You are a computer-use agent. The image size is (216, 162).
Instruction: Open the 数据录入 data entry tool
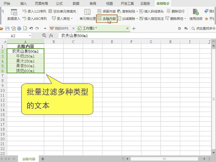pyautogui.click(x=14, y=15)
